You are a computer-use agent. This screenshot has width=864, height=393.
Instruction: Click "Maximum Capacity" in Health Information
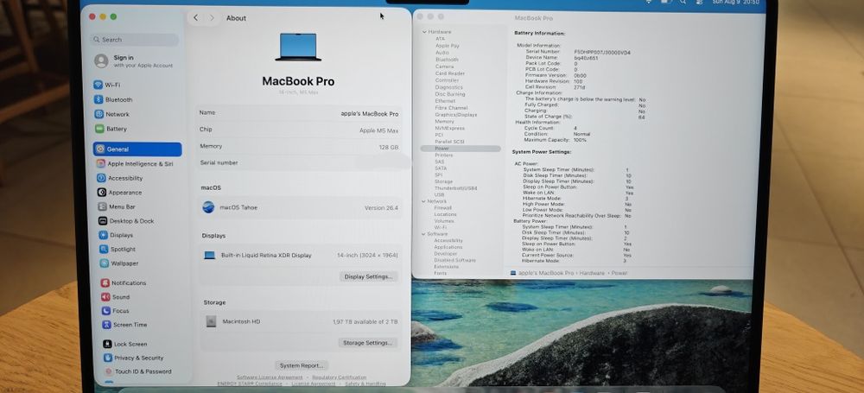point(547,140)
